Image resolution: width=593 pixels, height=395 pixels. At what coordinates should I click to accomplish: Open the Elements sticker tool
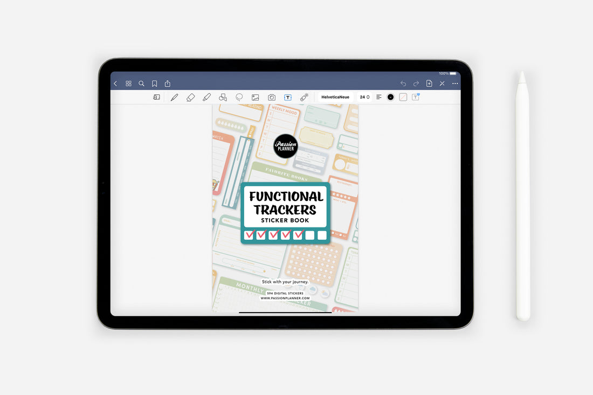304,97
